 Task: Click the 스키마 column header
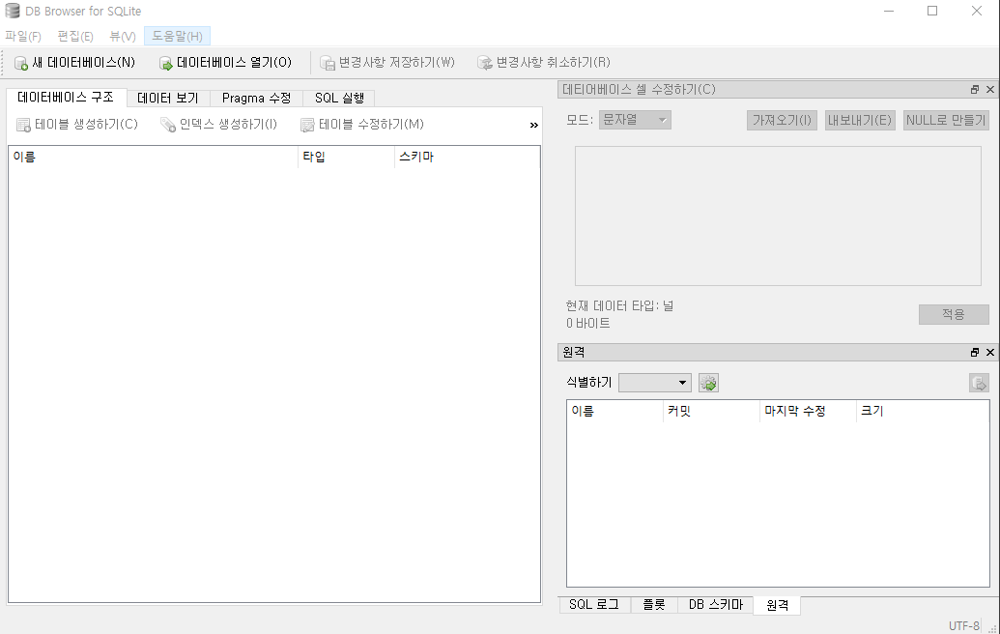click(467, 157)
